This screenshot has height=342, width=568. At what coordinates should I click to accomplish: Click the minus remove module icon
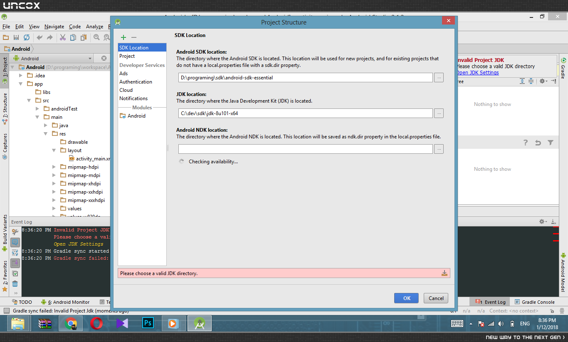(x=134, y=37)
